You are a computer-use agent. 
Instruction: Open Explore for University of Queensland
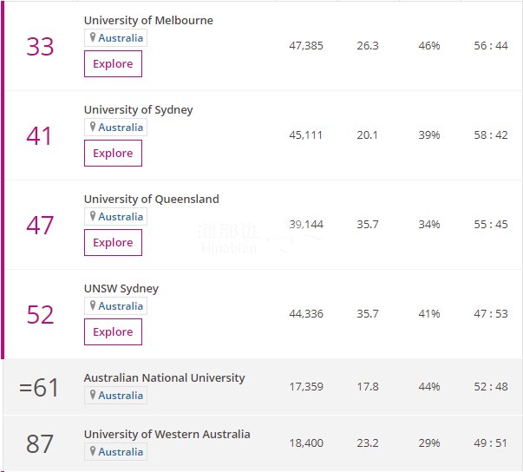[113, 242]
